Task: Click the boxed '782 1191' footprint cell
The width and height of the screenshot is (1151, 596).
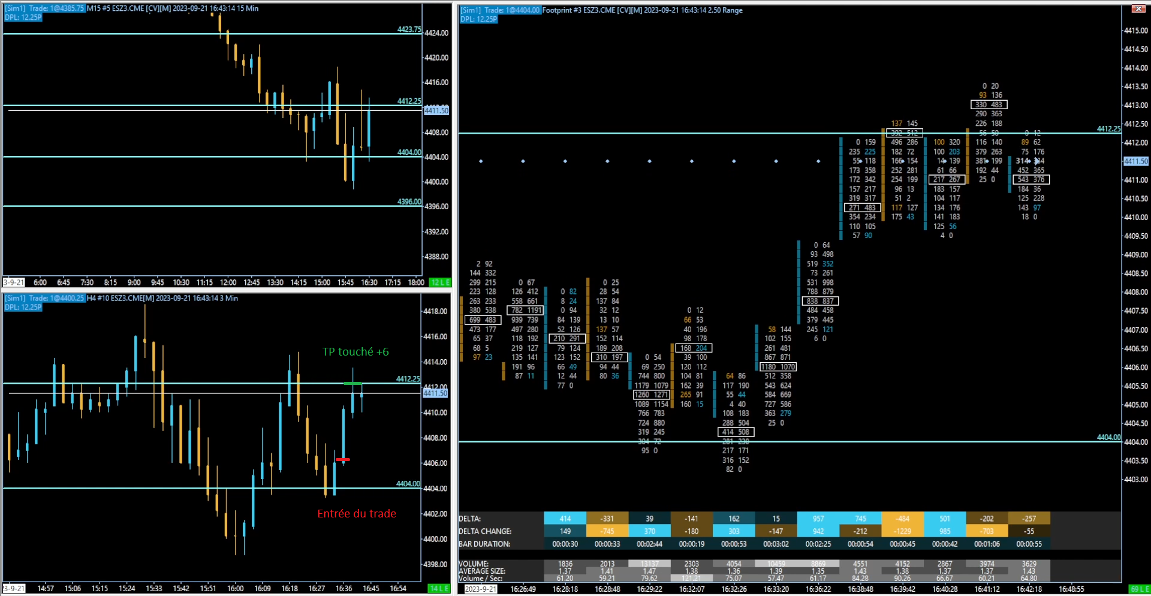Action: click(x=525, y=311)
